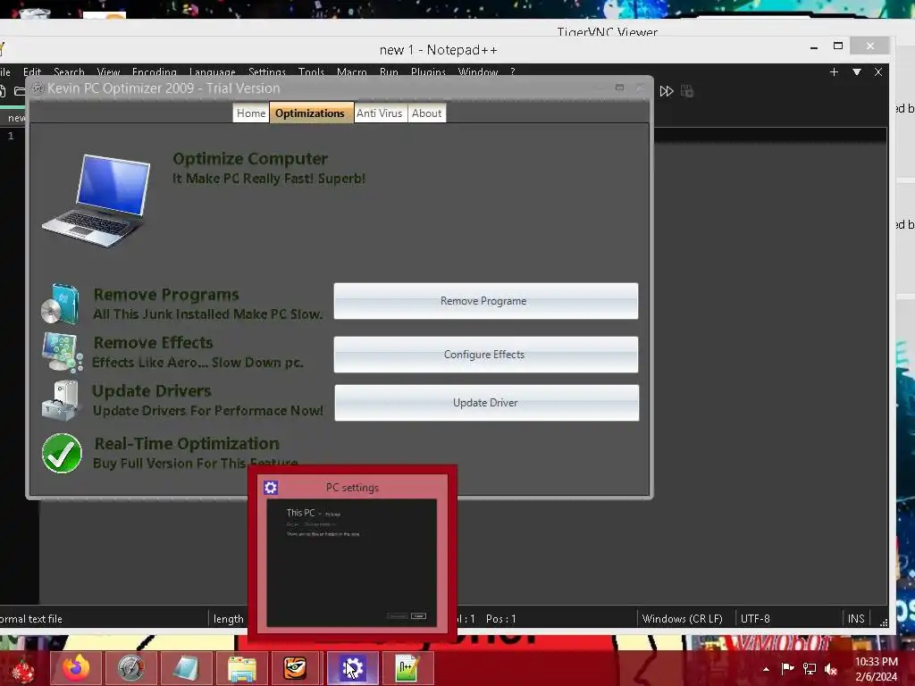Click Notepad++ plus icon to add tab
This screenshot has width=915, height=686.
[x=834, y=71]
